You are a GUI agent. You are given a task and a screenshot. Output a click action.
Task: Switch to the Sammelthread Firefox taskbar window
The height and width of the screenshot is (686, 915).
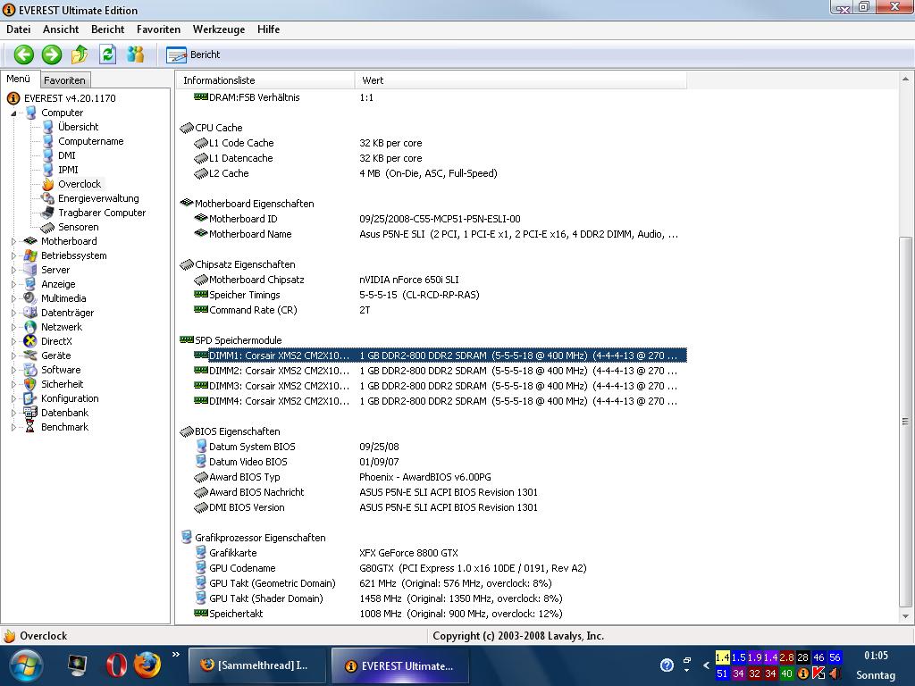[x=256, y=665]
